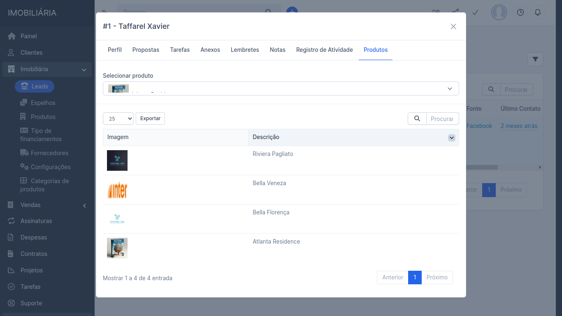The image size is (562, 316).
Task: Switch to the Registro de Atividade tab
Action: 324,50
